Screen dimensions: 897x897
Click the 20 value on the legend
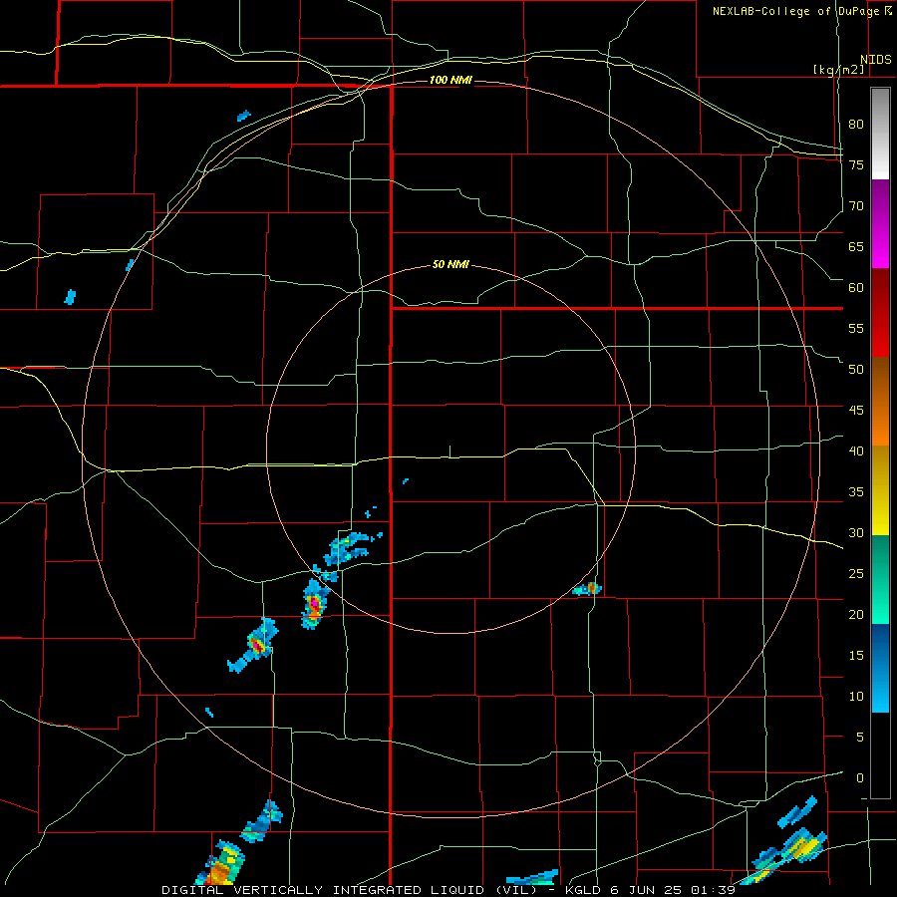(856, 615)
